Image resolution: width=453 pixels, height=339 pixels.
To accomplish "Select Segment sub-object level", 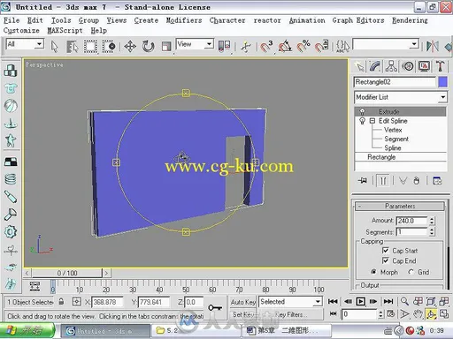I will point(396,139).
